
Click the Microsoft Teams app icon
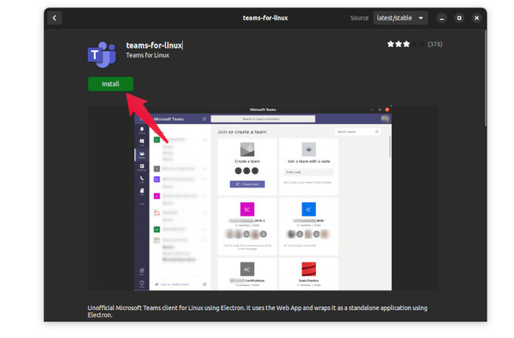coord(101,54)
